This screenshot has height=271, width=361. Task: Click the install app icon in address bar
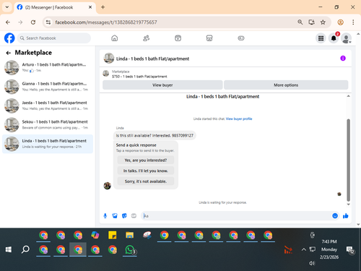pyautogui.click(x=311, y=22)
